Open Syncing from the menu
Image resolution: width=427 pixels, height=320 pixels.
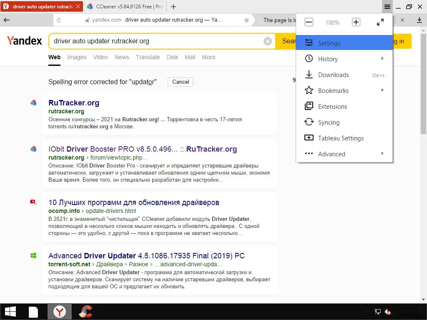pyautogui.click(x=344, y=122)
